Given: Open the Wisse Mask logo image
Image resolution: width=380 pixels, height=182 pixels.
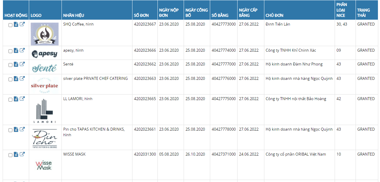Looking at the screenshot, I should coord(44,166).
